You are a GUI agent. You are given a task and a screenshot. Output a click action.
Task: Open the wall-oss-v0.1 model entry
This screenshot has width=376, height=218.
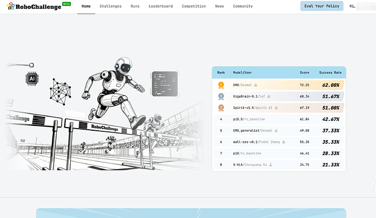coord(256,142)
